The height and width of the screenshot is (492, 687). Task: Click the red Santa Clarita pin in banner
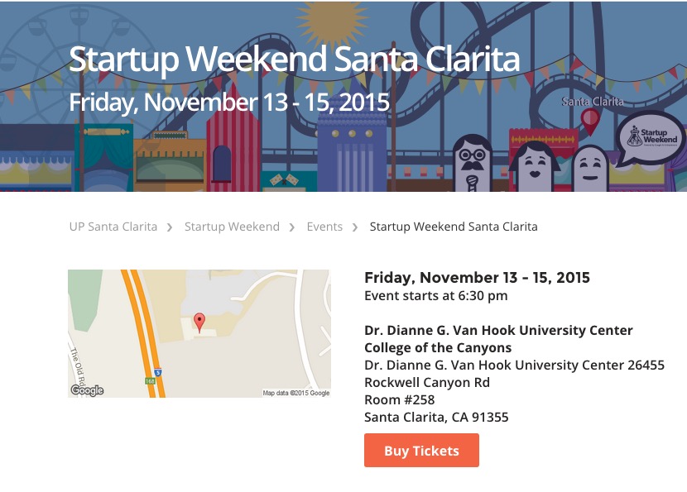(x=590, y=121)
